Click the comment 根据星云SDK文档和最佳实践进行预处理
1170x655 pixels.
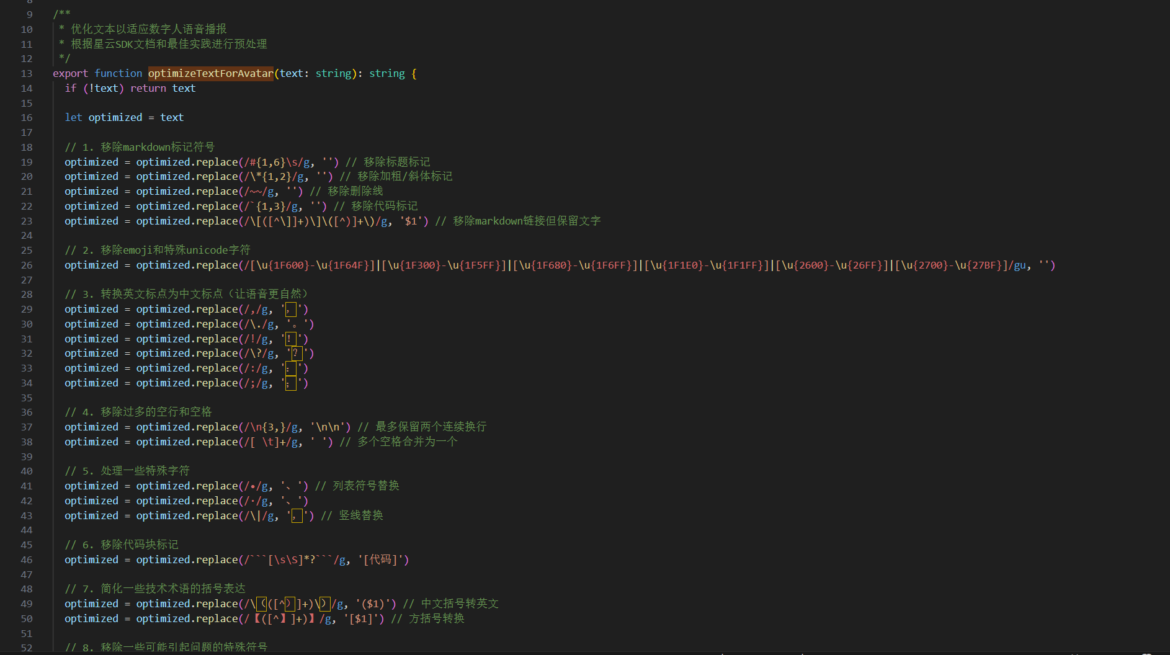tap(169, 44)
